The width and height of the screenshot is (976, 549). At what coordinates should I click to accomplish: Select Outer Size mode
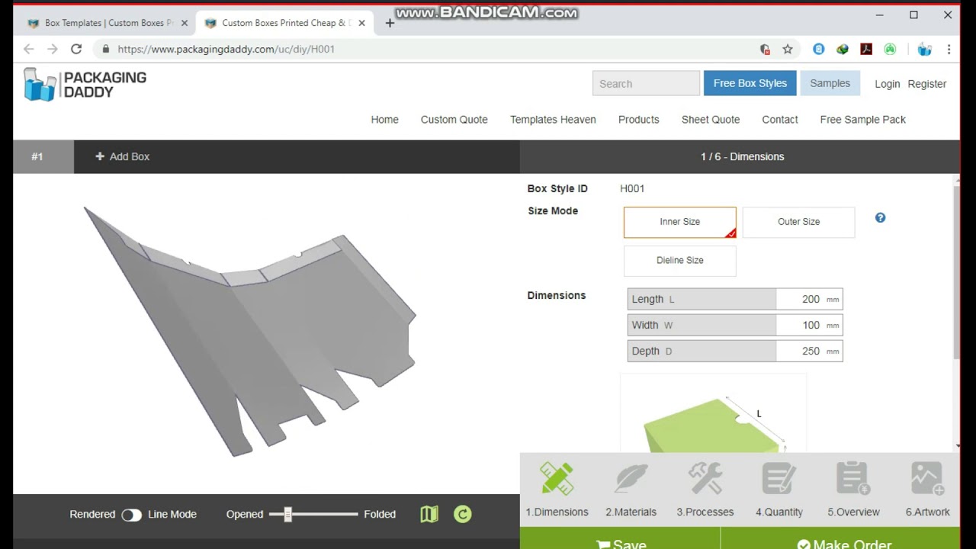798,222
